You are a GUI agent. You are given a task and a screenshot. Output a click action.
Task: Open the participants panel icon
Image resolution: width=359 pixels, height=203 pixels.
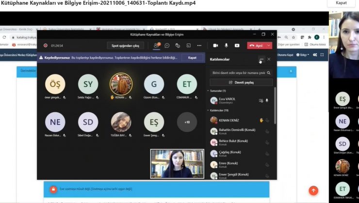click(x=156, y=45)
